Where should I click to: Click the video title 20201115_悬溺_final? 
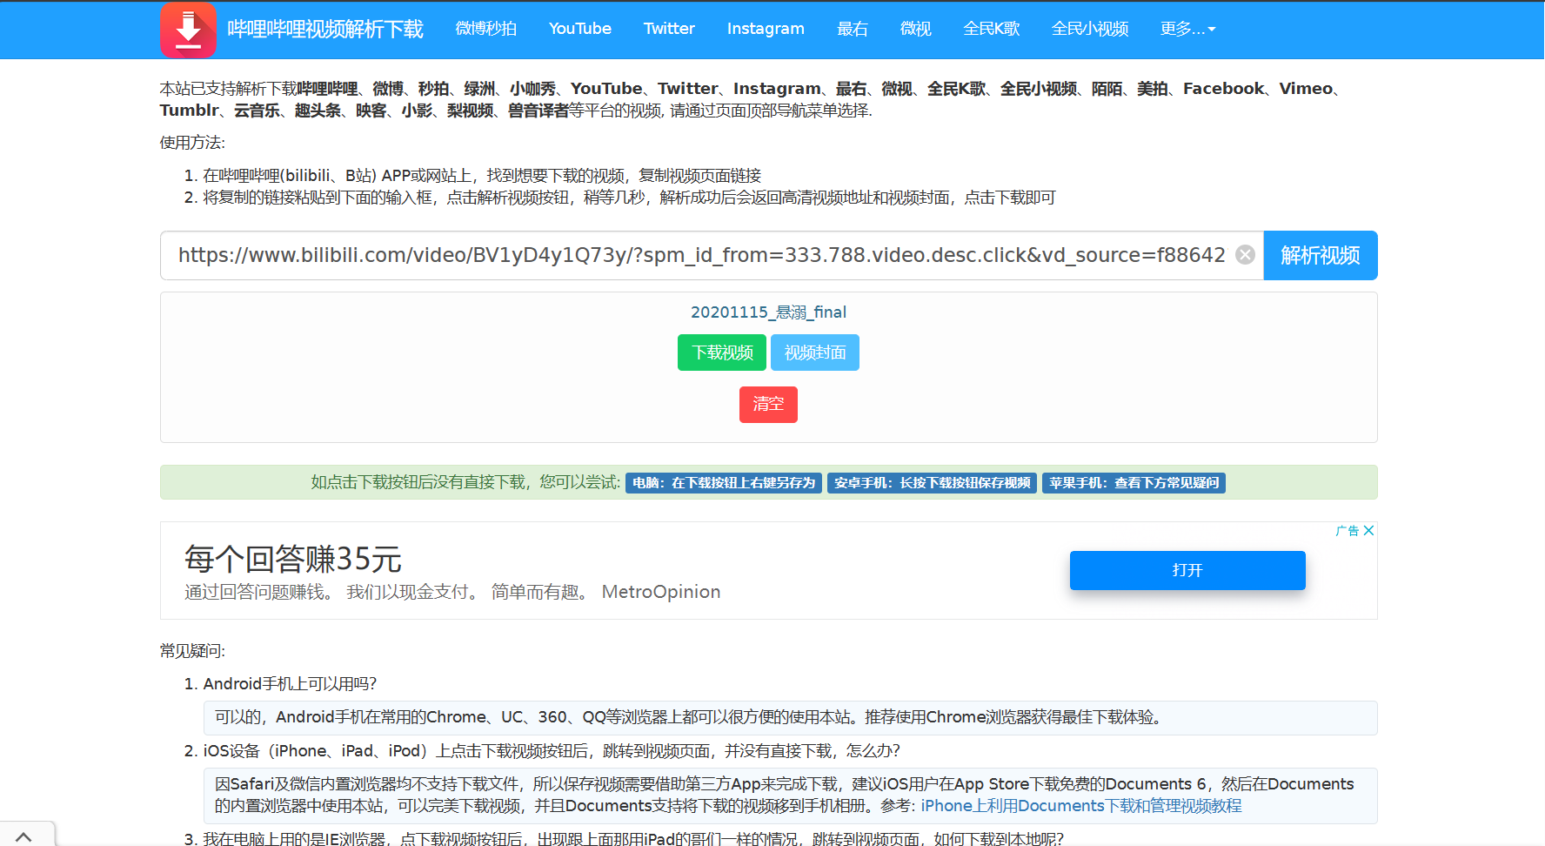tap(768, 312)
